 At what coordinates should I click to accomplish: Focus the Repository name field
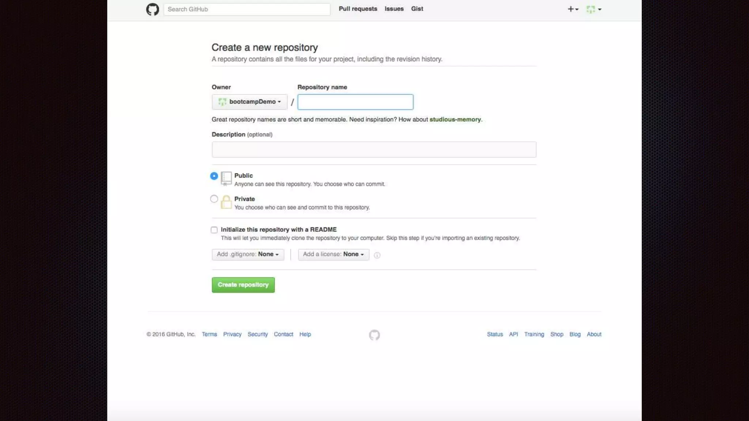[x=355, y=102]
